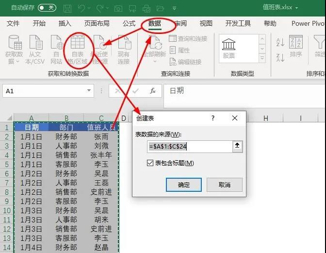
Task: Click the camera screenshot icon
Action: 118,9
